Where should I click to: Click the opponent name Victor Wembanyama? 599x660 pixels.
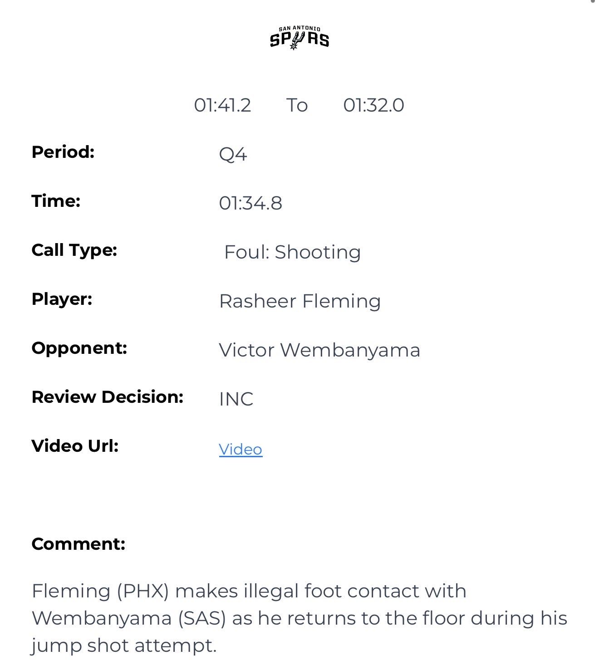coord(319,350)
